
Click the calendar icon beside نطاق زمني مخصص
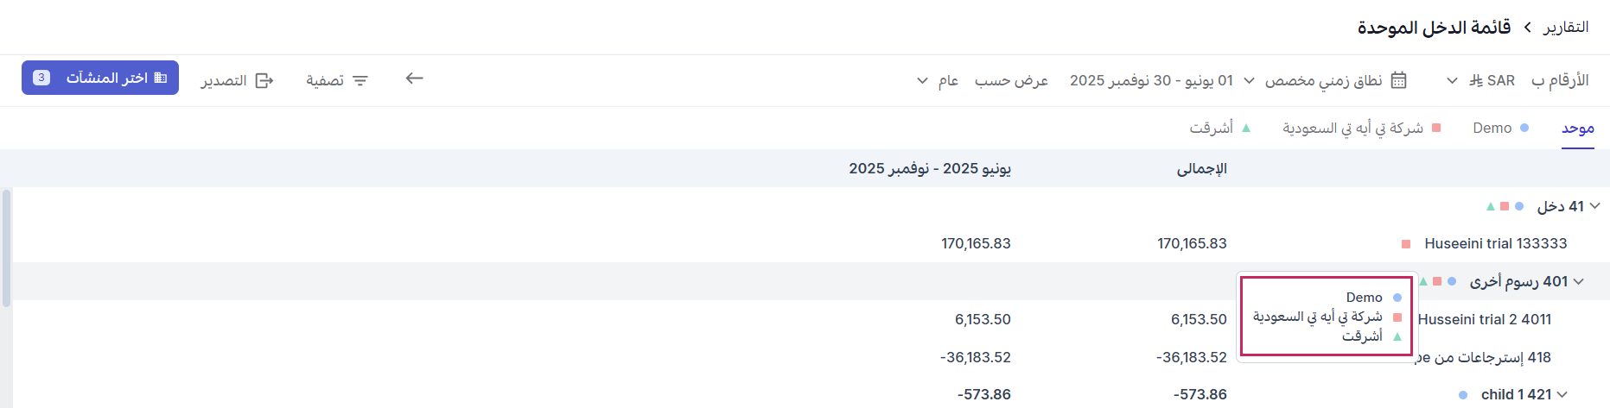pos(1399,80)
